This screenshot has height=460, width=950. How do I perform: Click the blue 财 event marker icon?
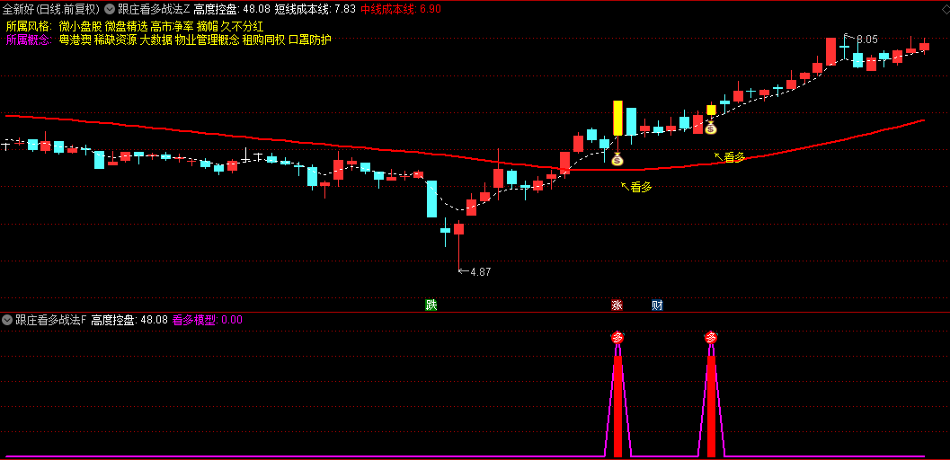657,305
